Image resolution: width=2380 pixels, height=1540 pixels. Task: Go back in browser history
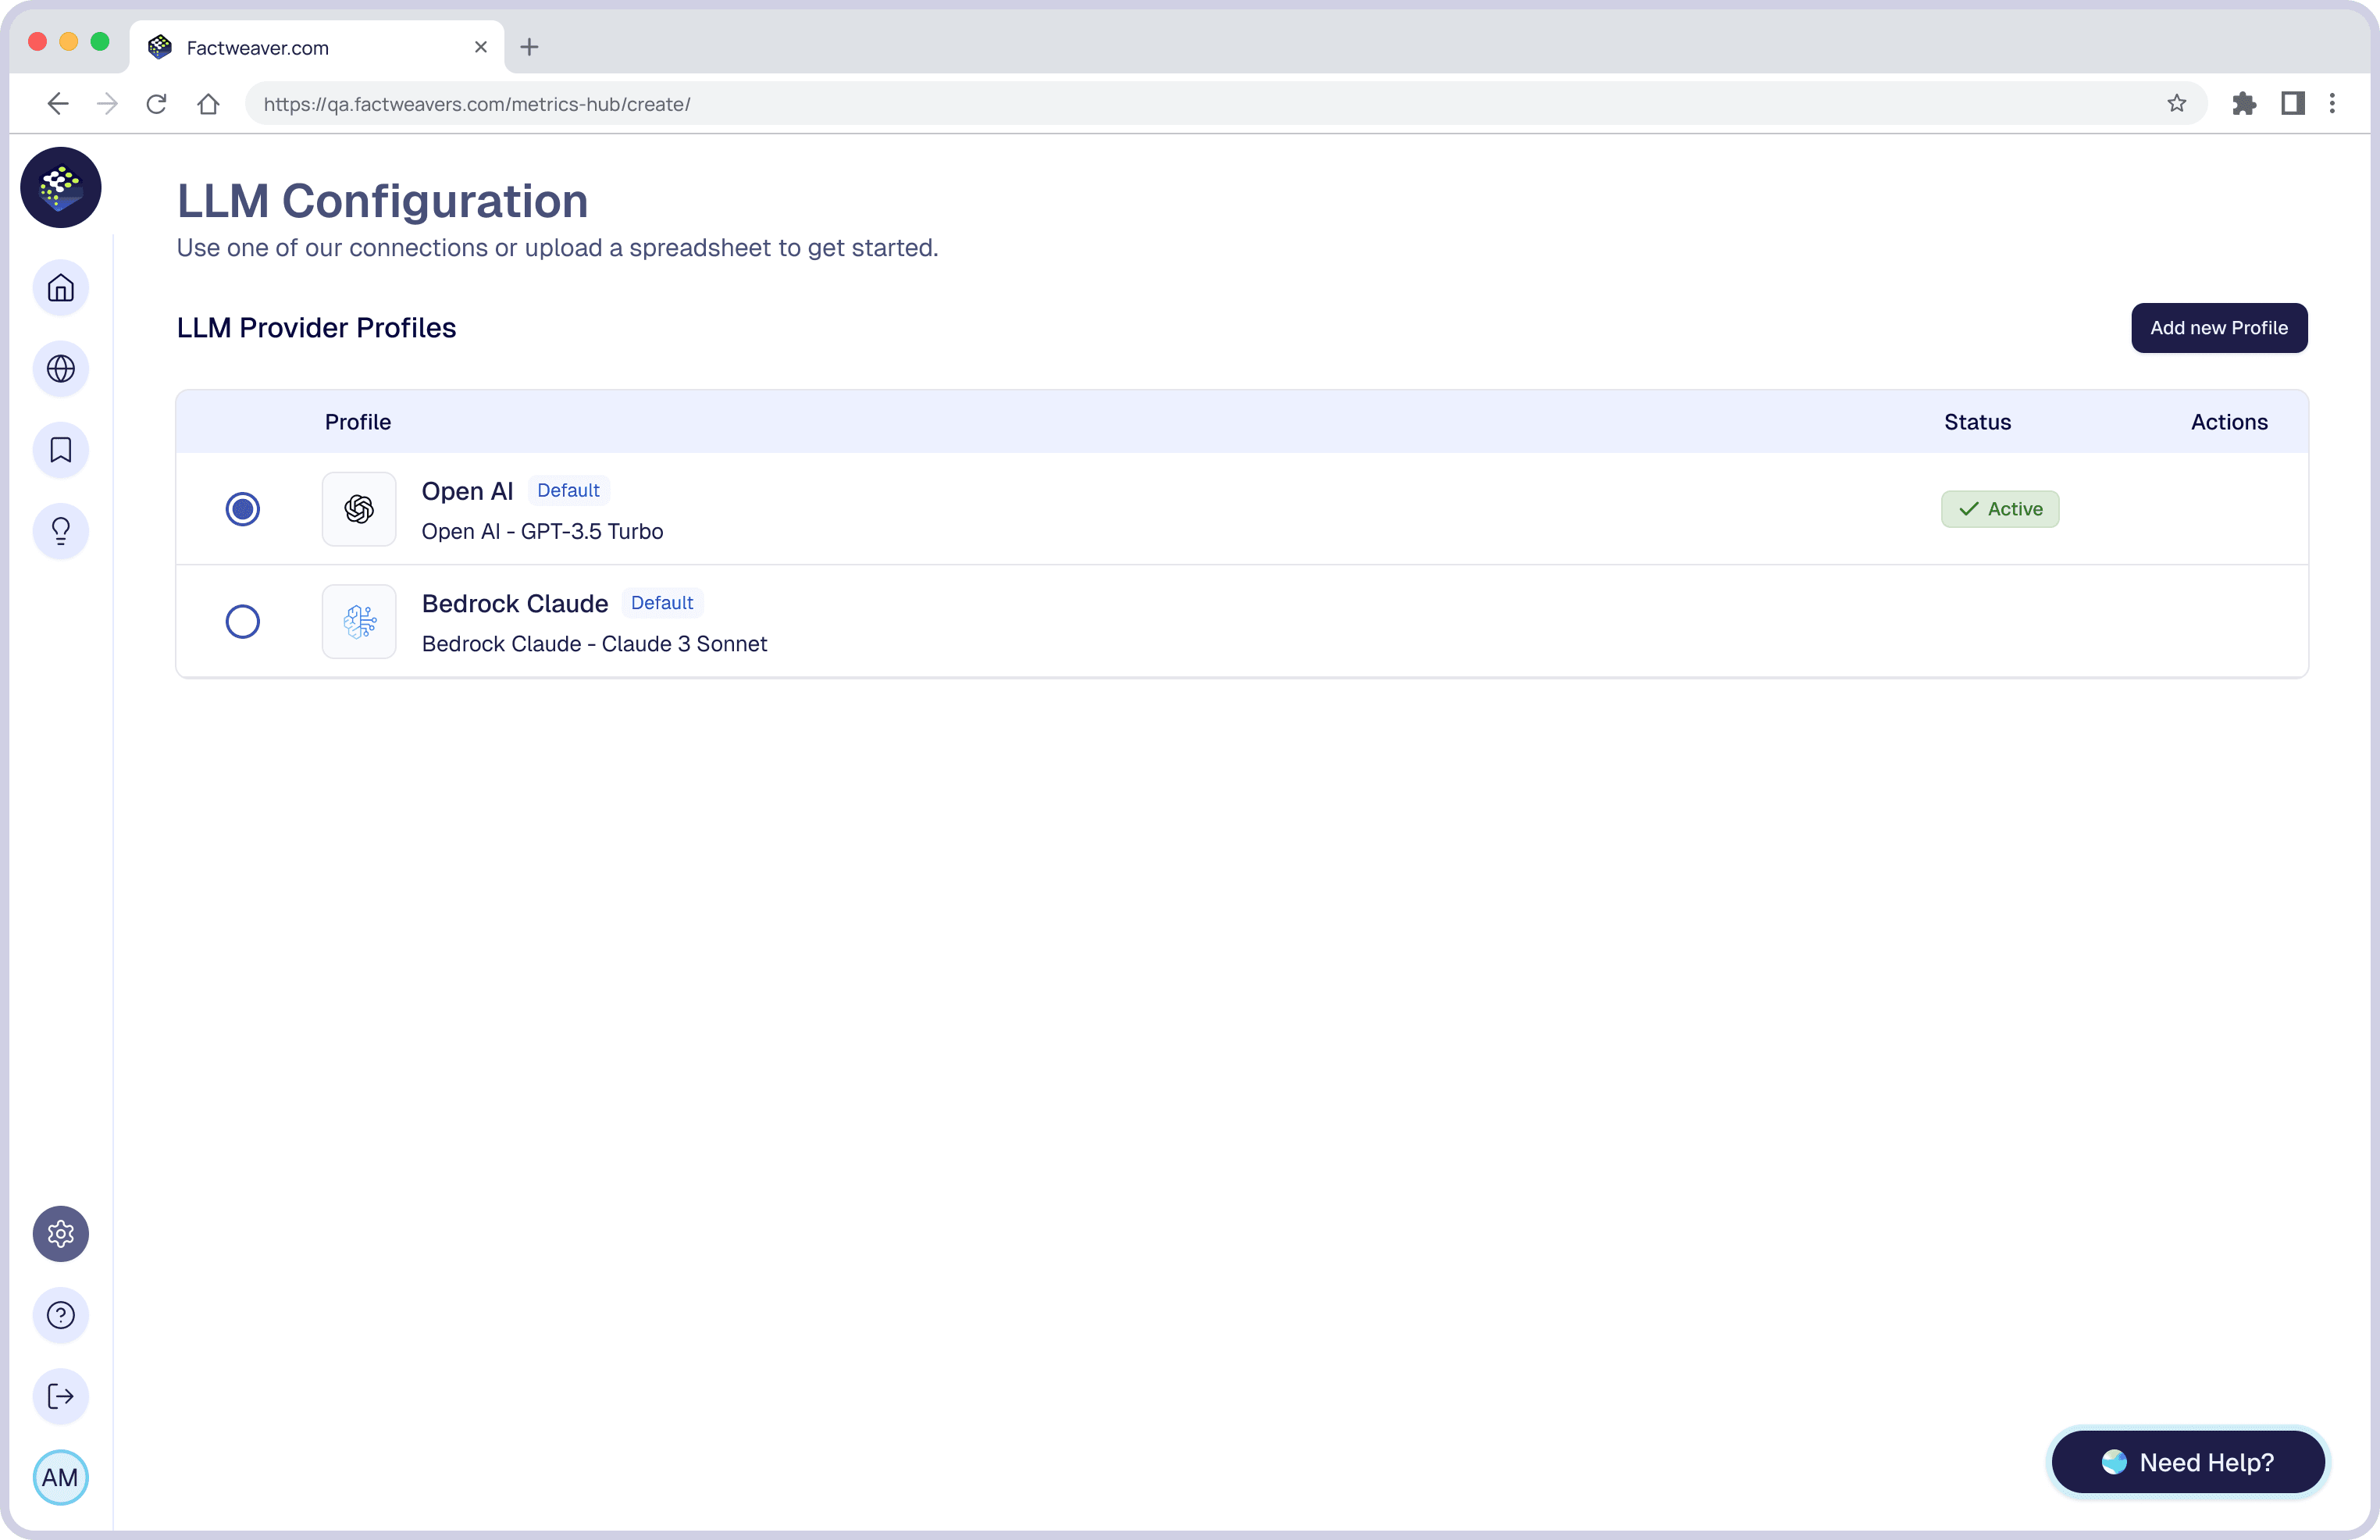pyautogui.click(x=58, y=104)
